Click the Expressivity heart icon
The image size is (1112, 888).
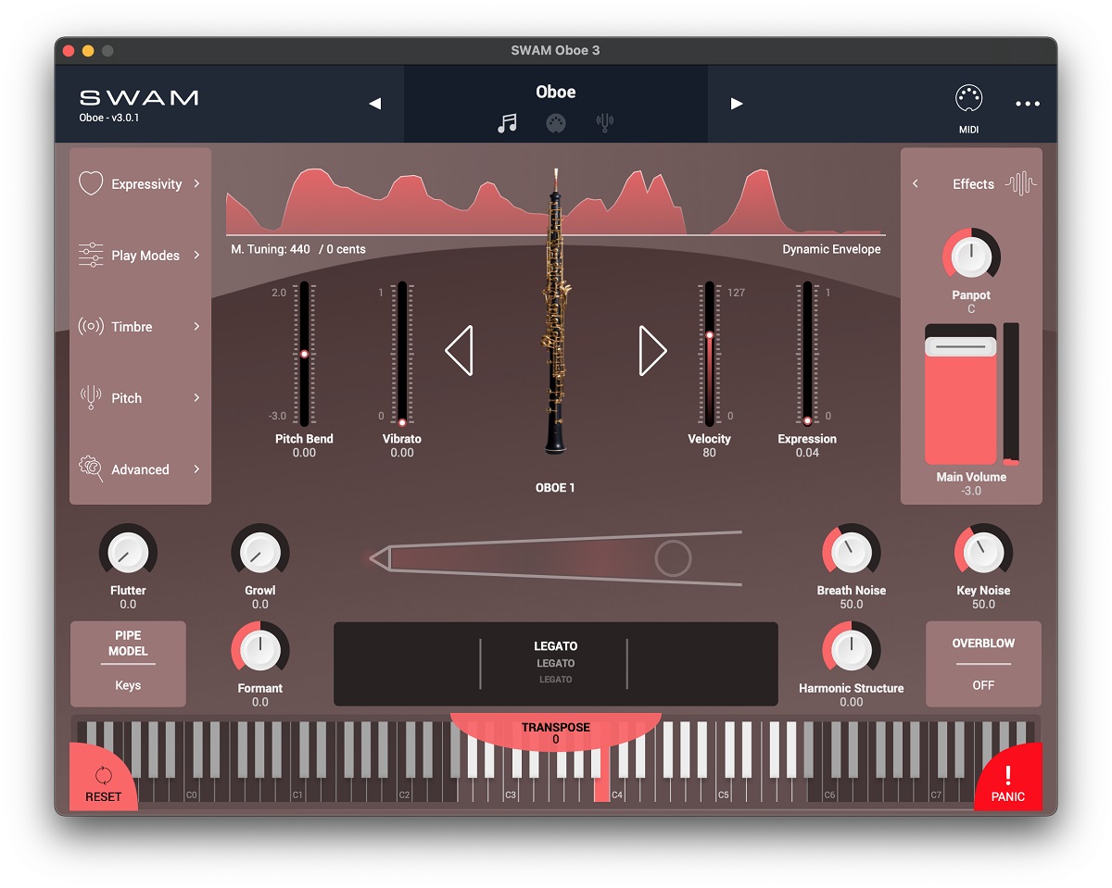pyautogui.click(x=91, y=183)
